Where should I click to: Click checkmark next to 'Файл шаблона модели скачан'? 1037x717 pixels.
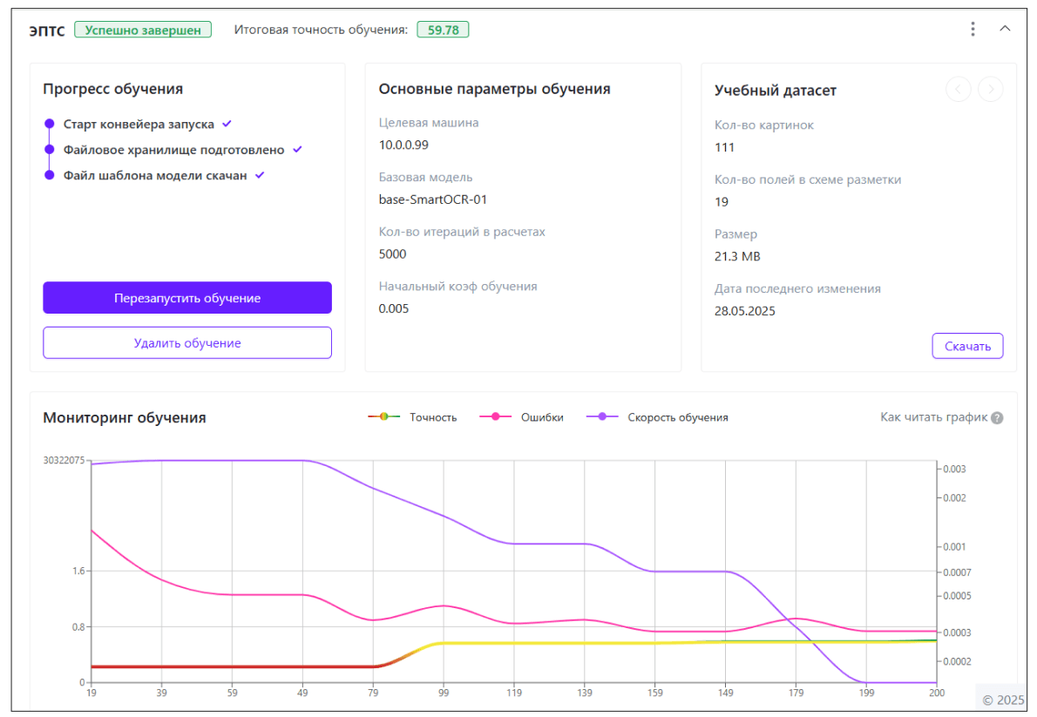click(260, 175)
